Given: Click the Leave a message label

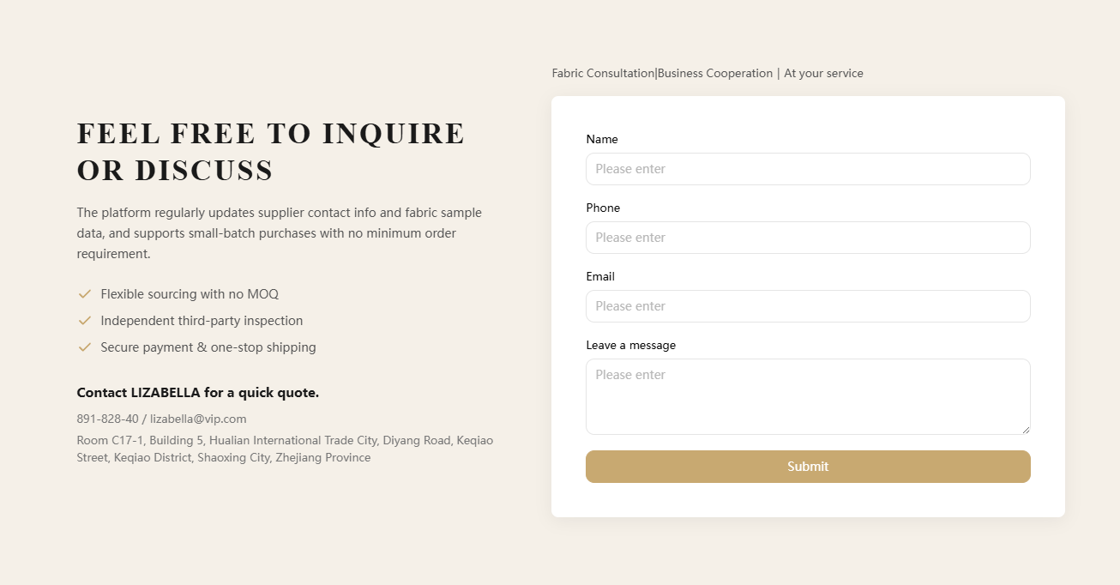Looking at the screenshot, I should [631, 345].
